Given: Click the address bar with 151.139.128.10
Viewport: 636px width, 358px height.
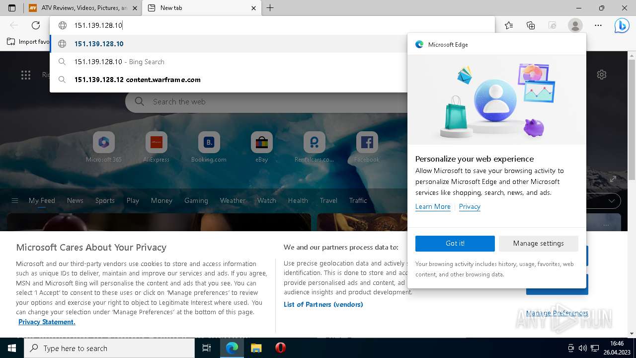Looking at the screenshot, I should (272, 25).
